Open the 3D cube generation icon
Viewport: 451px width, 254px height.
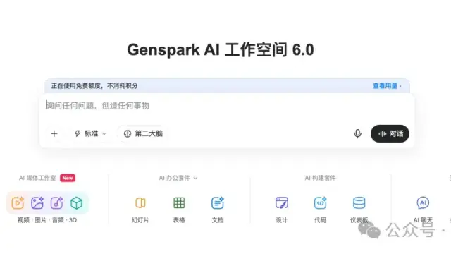tap(77, 203)
